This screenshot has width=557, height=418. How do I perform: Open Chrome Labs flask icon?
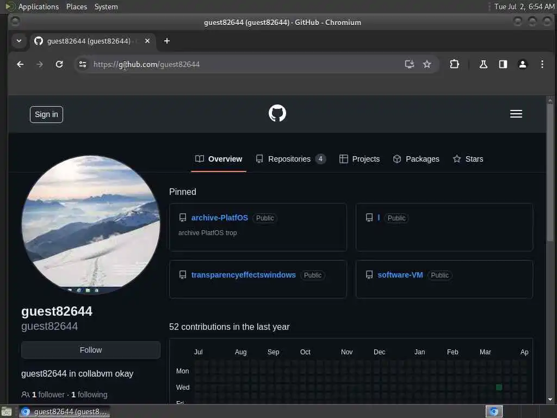[x=483, y=64]
